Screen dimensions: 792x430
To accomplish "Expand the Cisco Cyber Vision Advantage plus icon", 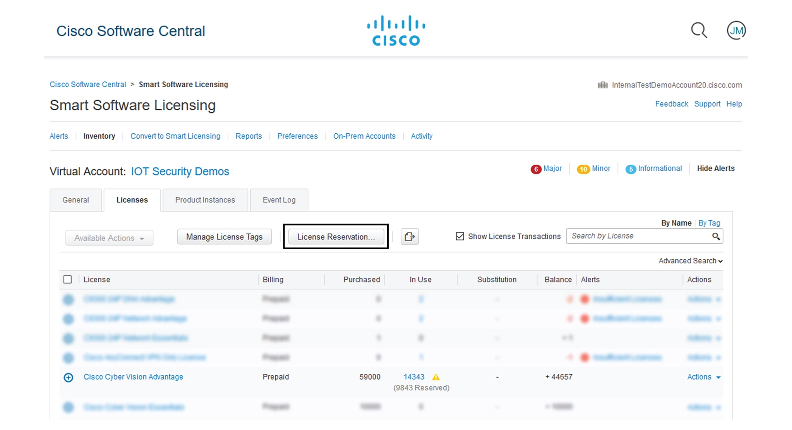I will click(69, 377).
